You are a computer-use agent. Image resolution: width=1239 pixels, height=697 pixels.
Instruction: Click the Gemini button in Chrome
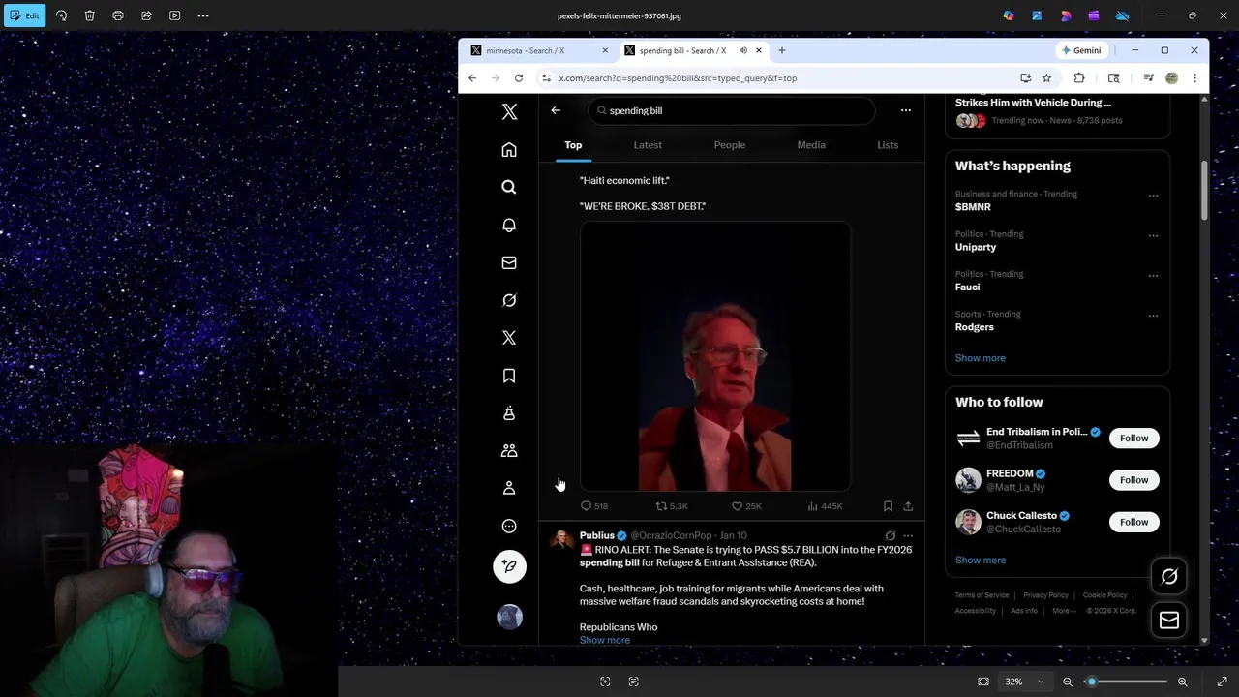1081,50
